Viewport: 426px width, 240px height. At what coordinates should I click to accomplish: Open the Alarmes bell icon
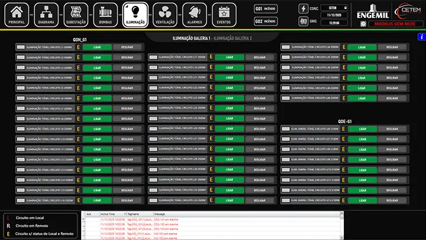click(x=195, y=14)
